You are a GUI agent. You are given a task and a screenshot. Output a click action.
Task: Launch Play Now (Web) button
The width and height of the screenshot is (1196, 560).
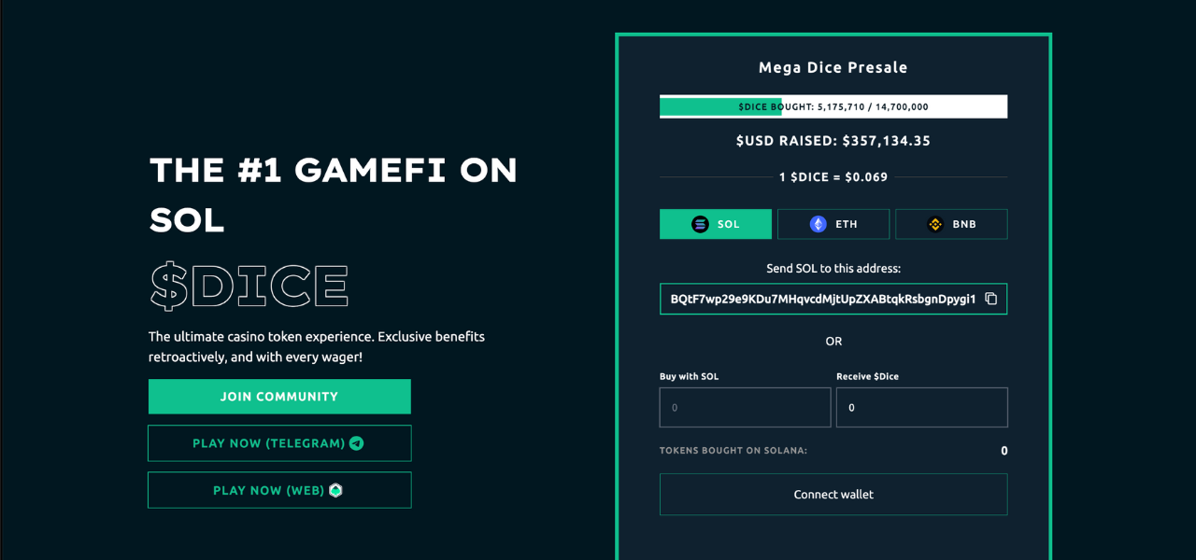click(279, 490)
